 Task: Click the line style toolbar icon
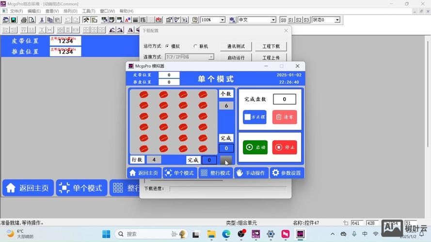[135, 20]
